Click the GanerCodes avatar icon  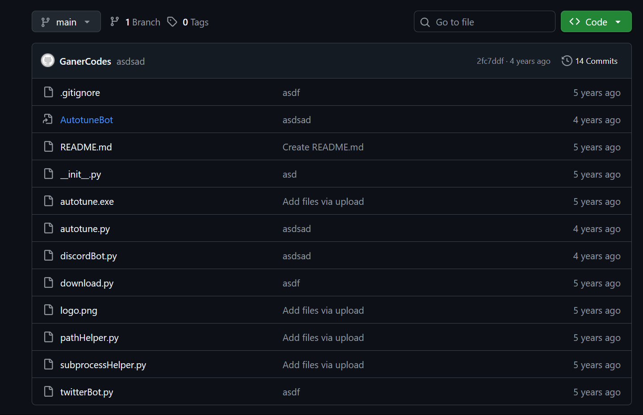pyautogui.click(x=48, y=60)
